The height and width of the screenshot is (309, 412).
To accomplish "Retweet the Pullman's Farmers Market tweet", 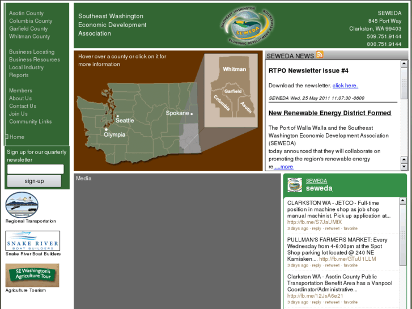I will point(333,265).
